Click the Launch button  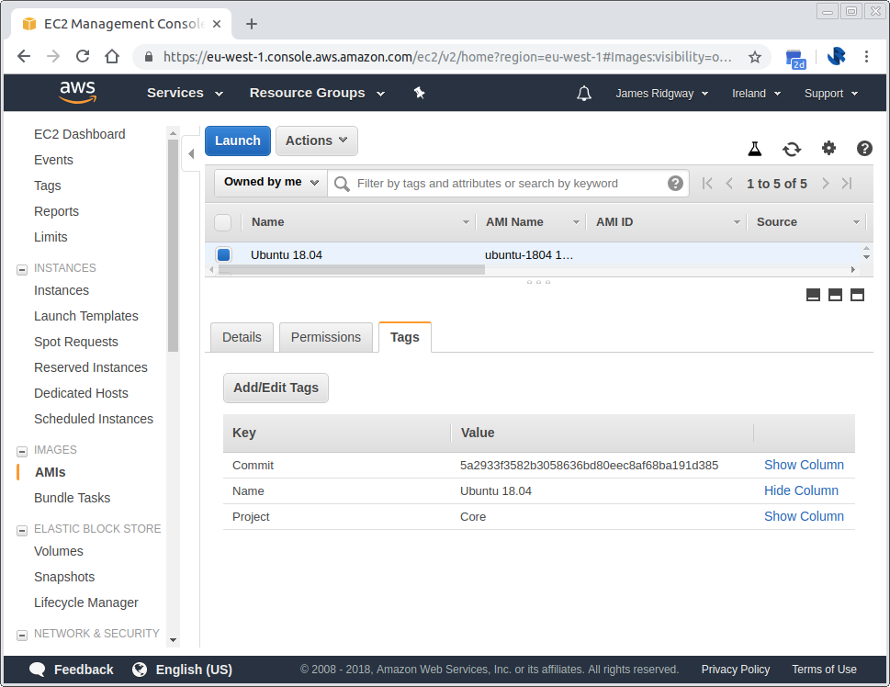pos(237,141)
